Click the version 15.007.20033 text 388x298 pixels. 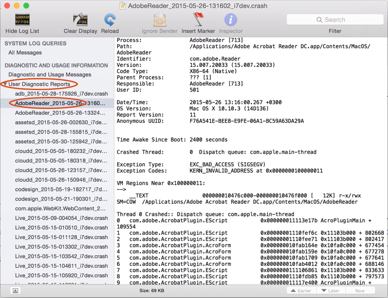tap(232, 65)
